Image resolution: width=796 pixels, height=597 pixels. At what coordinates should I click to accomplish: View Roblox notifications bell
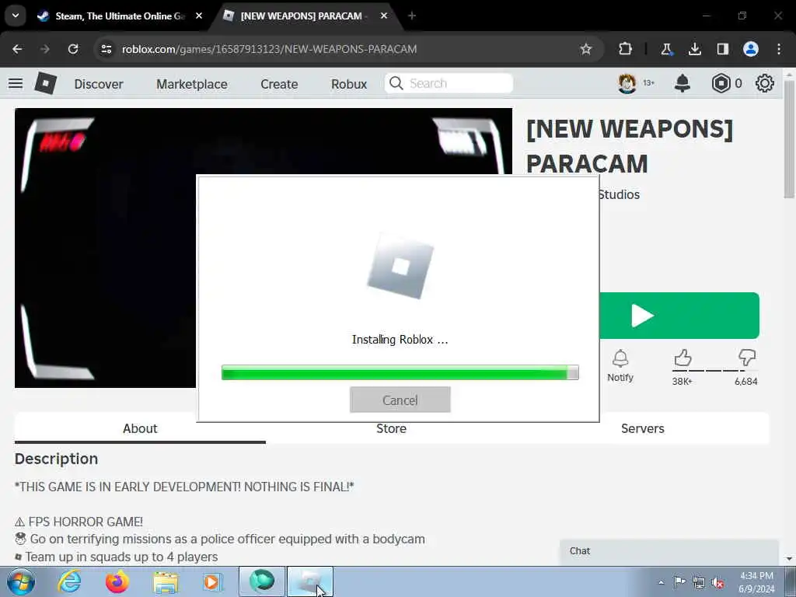pos(683,83)
